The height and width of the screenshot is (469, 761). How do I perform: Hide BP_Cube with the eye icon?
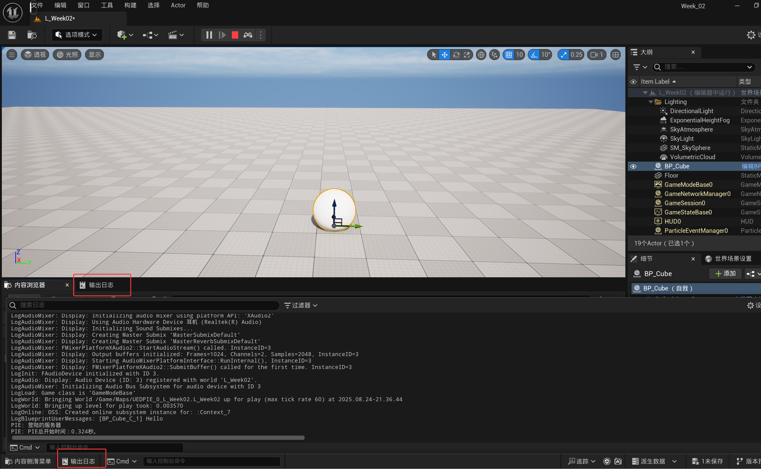coord(633,167)
